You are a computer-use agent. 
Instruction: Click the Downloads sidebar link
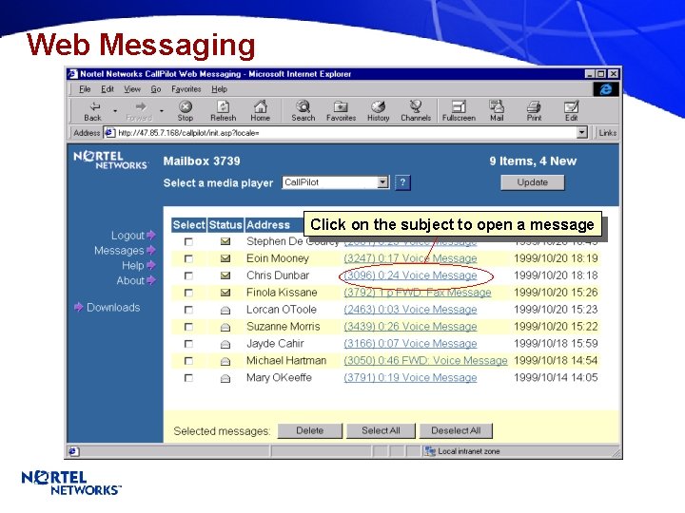click(x=108, y=308)
